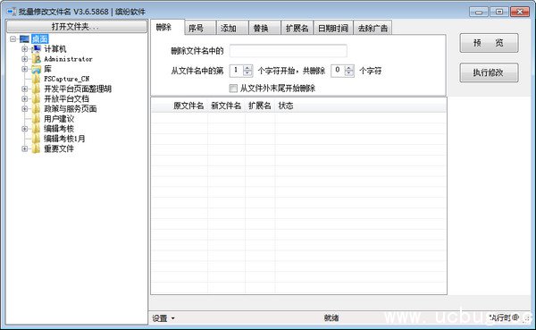Select FSCapture_CN folder in the tree
536x330 pixels.
coord(66,79)
